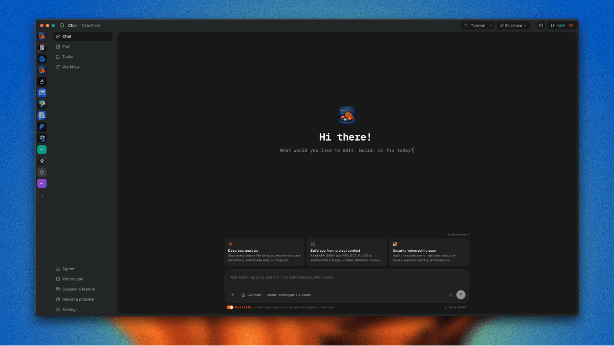The image size is (614, 346).
Task: Choose the CC7Main agent selector
Action: click(251, 295)
